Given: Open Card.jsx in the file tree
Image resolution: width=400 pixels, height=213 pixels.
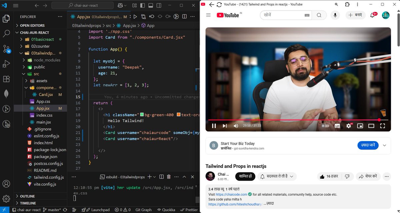Looking at the screenshot, I should (40, 95).
